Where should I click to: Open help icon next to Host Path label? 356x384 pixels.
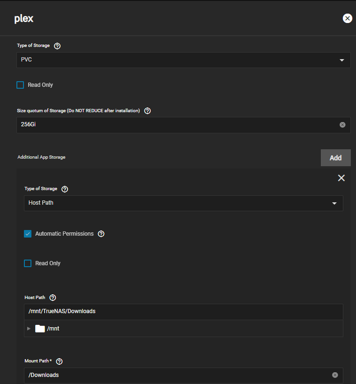(x=53, y=298)
